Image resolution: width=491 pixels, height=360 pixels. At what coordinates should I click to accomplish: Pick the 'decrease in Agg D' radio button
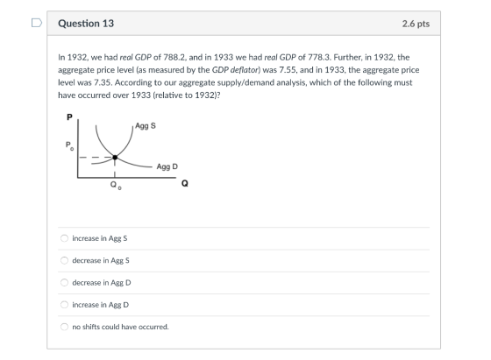[64, 283]
